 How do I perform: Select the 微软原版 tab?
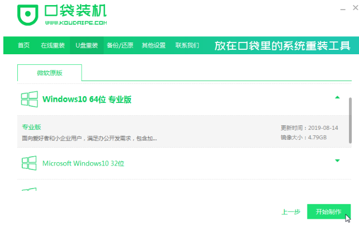49,73
